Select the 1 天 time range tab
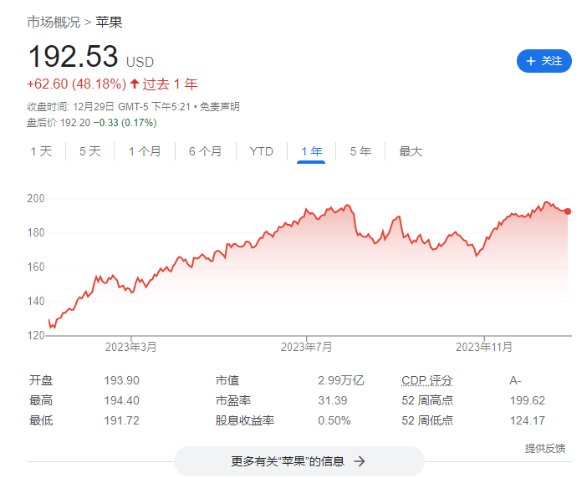587x478 pixels. point(41,151)
